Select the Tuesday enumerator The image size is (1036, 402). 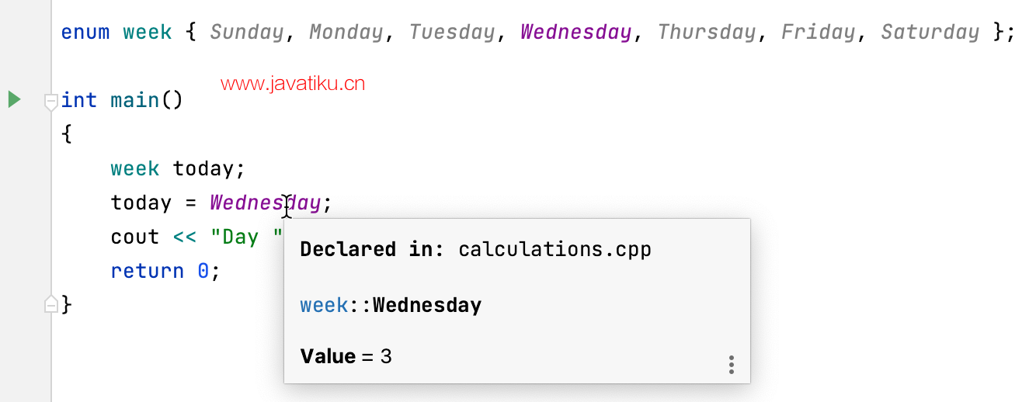tap(452, 33)
